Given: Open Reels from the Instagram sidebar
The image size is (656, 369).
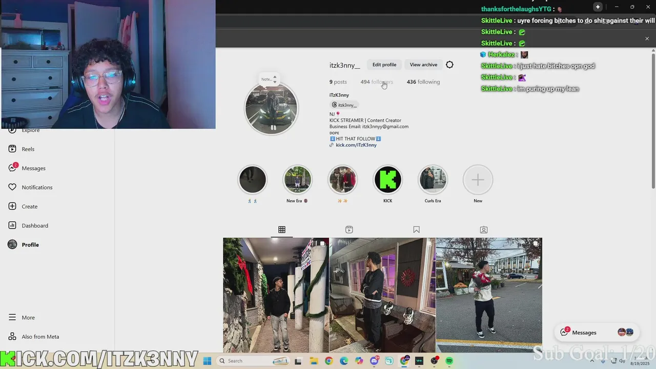Looking at the screenshot, I should pos(22,149).
